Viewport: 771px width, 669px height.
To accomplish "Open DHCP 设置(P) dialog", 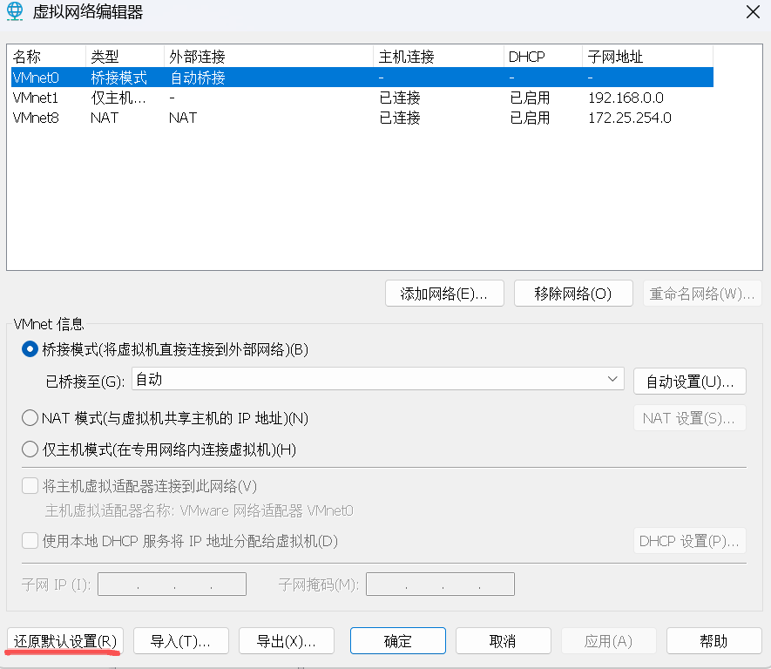I will point(690,541).
